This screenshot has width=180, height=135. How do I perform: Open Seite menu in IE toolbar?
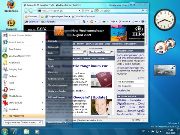pyautogui.click(x=114, y=21)
